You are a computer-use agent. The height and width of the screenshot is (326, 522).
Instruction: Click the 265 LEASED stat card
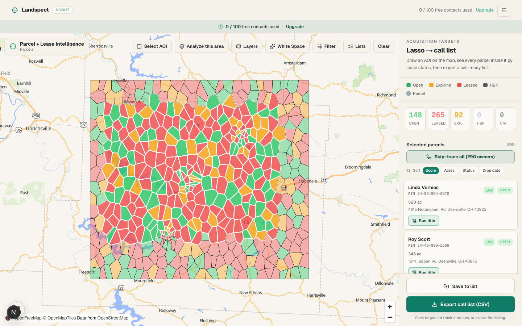[x=438, y=118]
